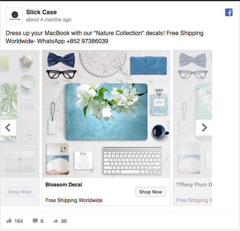Click the 6 comments count
240x231 pixels.
click(42, 221)
